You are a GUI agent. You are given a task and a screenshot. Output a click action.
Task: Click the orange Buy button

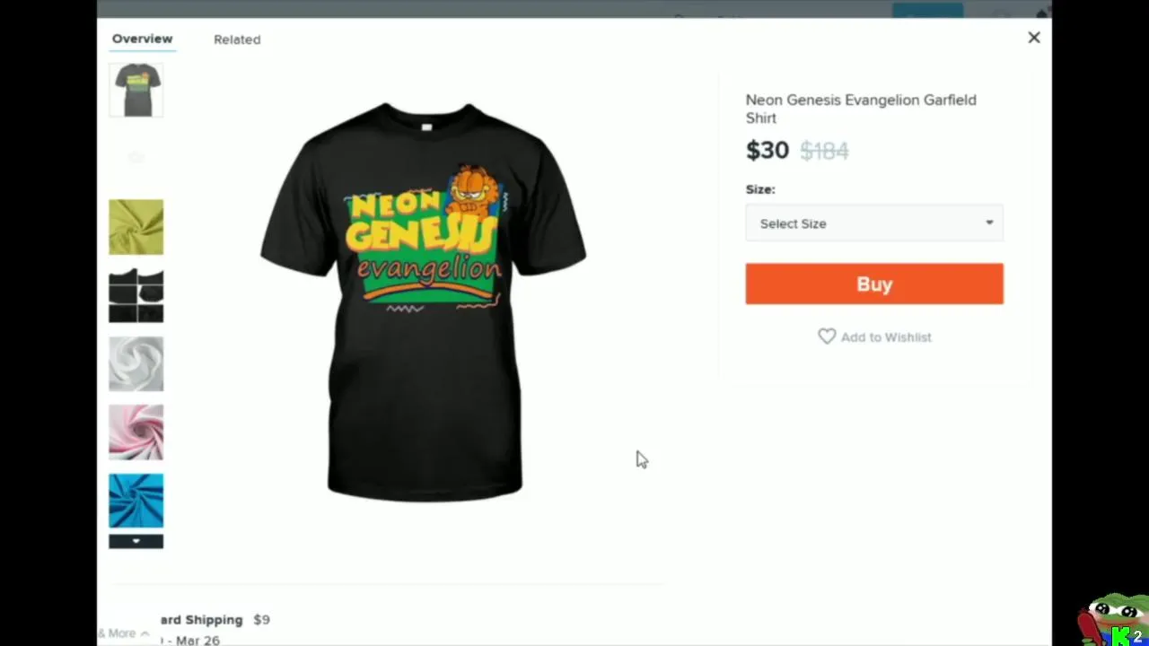(x=874, y=284)
